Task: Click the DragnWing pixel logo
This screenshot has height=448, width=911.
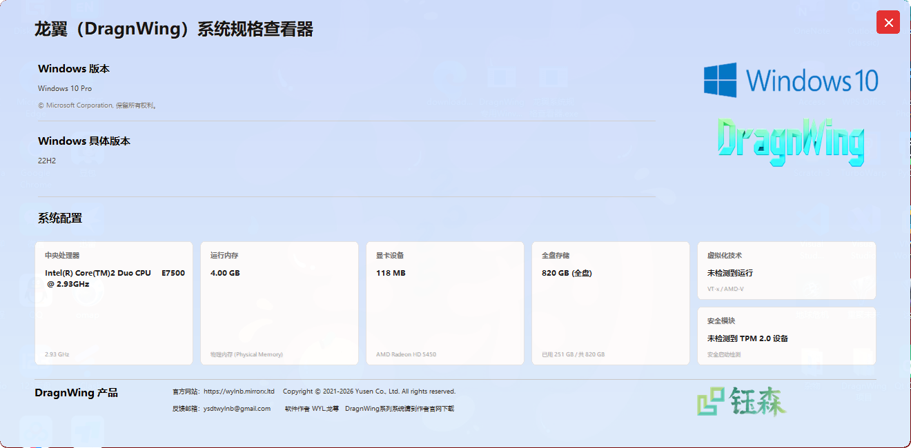Action: pos(791,141)
